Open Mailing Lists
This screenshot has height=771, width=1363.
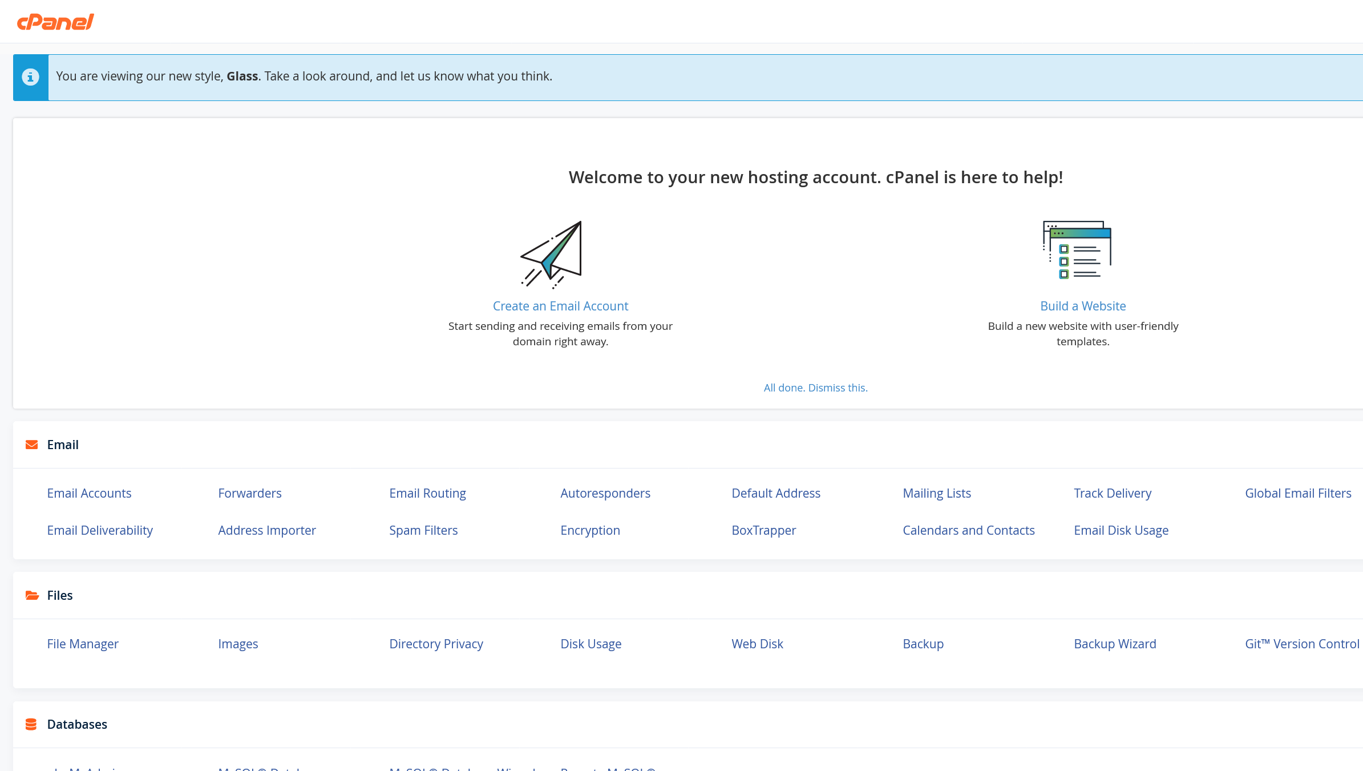pos(937,493)
